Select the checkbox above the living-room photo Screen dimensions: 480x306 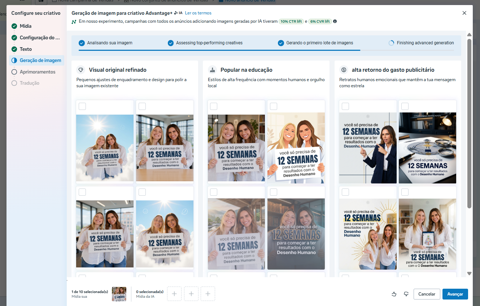(214, 106)
